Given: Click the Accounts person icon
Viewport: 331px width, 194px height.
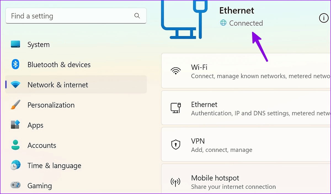Looking at the screenshot, I should 15,145.
